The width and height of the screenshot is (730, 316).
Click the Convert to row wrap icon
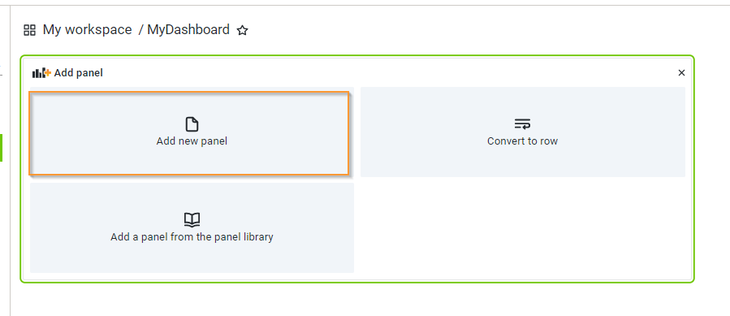click(x=522, y=124)
